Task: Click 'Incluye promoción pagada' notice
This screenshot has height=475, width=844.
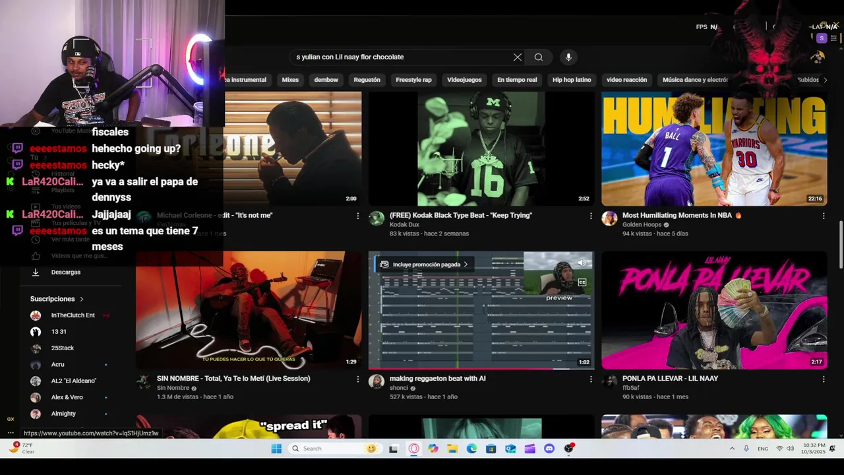Action: 425,265
